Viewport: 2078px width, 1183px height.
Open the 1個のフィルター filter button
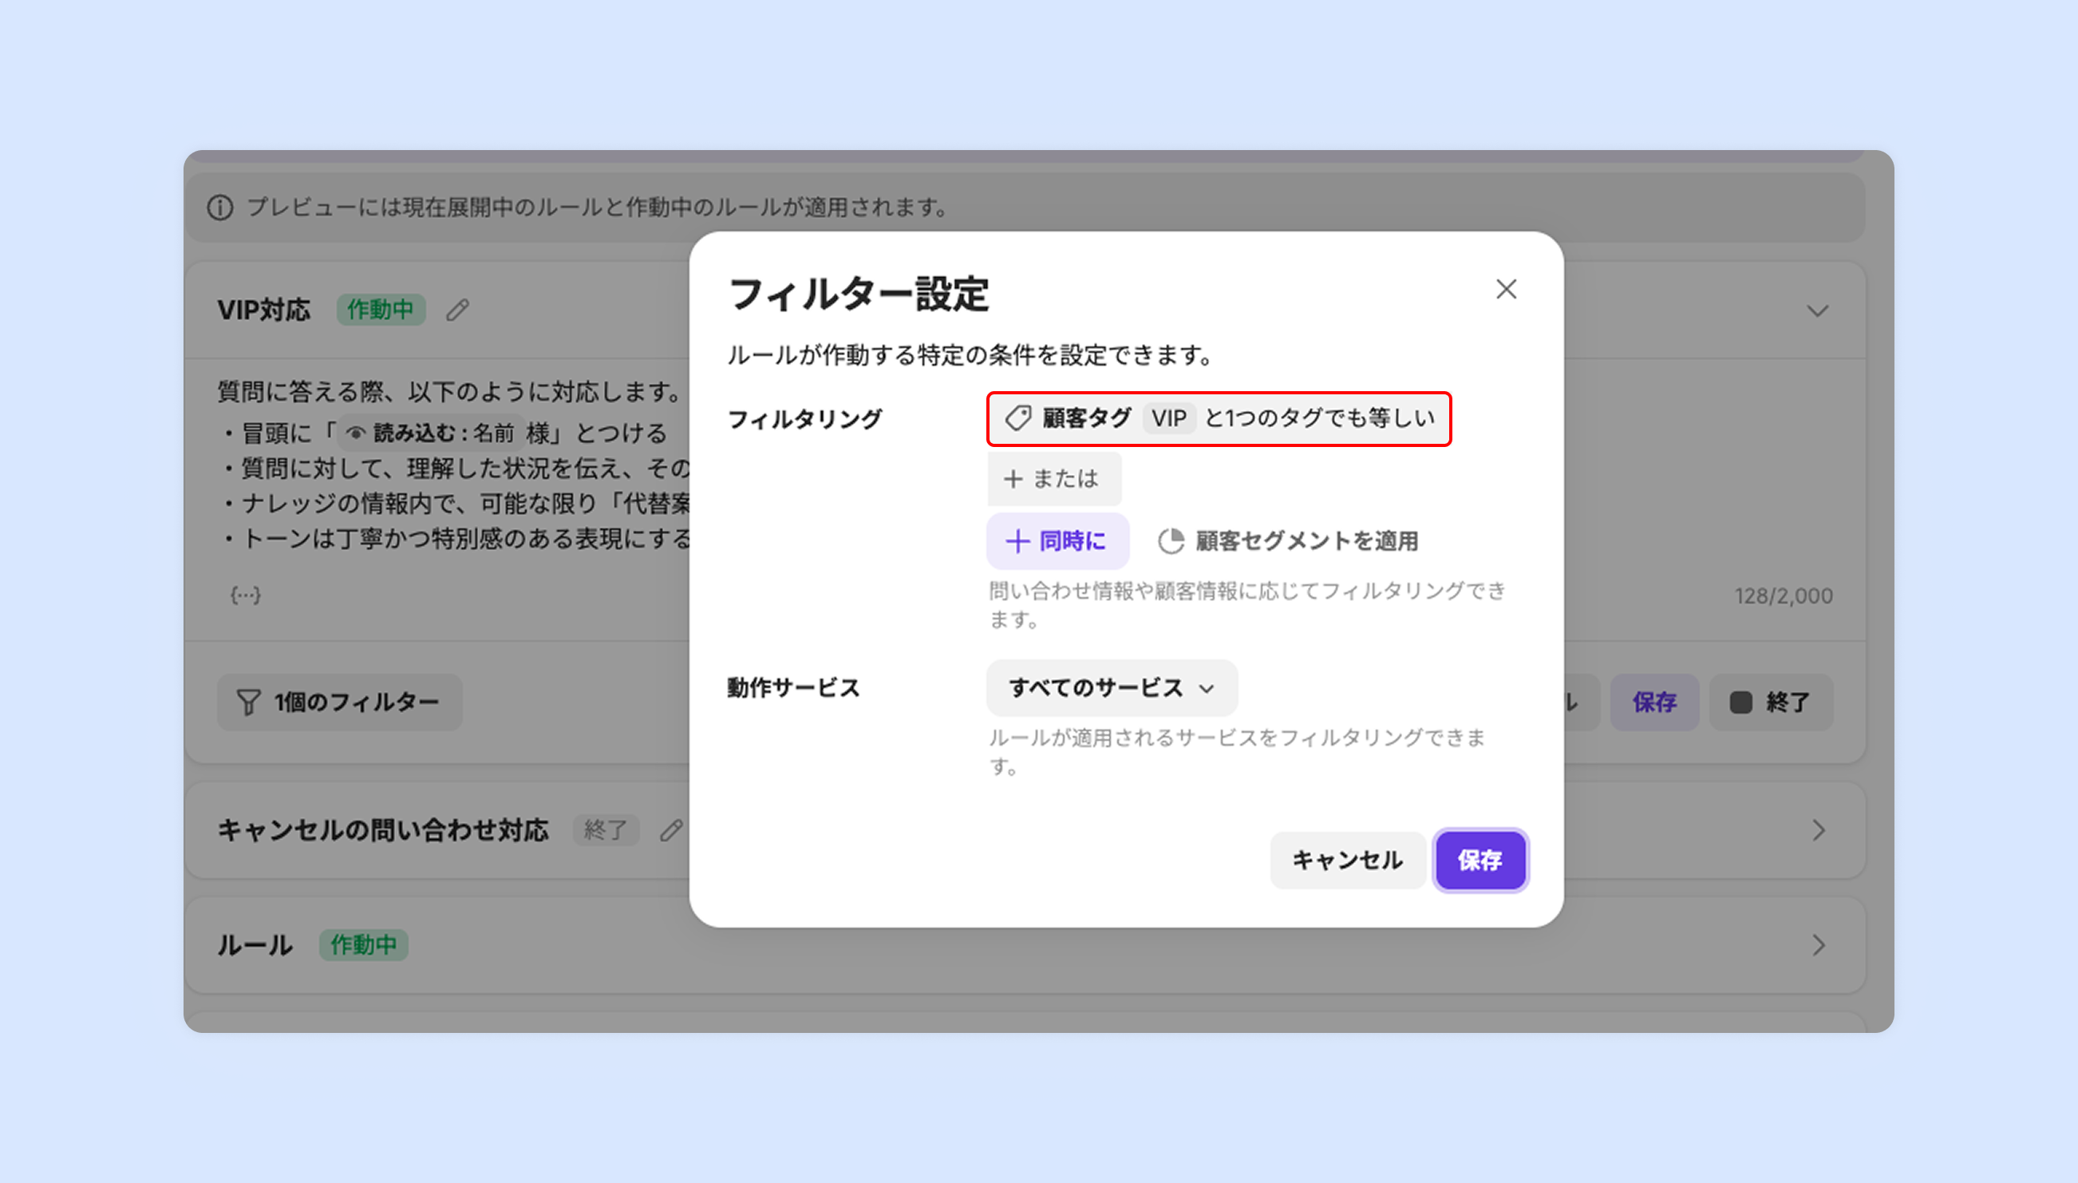point(338,702)
